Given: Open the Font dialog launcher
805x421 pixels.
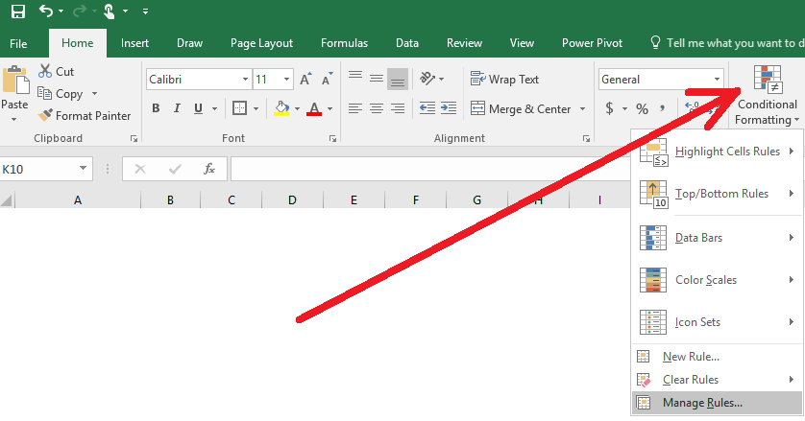Looking at the screenshot, I should pos(332,138).
